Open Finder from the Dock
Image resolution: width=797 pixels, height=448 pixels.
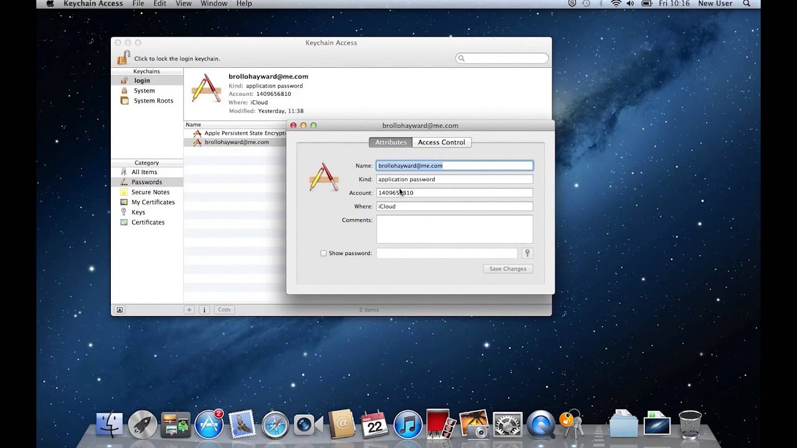point(110,424)
